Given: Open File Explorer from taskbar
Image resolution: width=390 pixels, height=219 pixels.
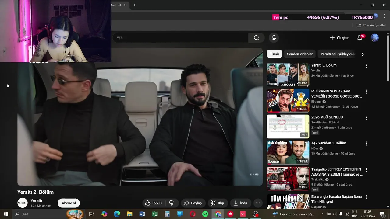Looking at the screenshot, I should point(129,214).
